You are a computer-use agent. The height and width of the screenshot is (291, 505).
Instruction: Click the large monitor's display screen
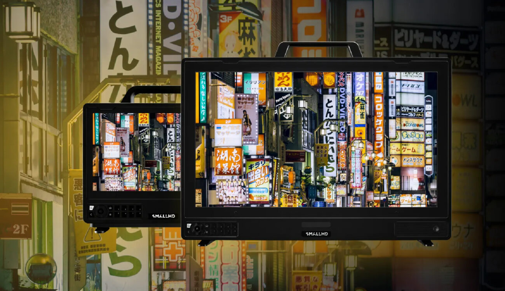[316, 139]
